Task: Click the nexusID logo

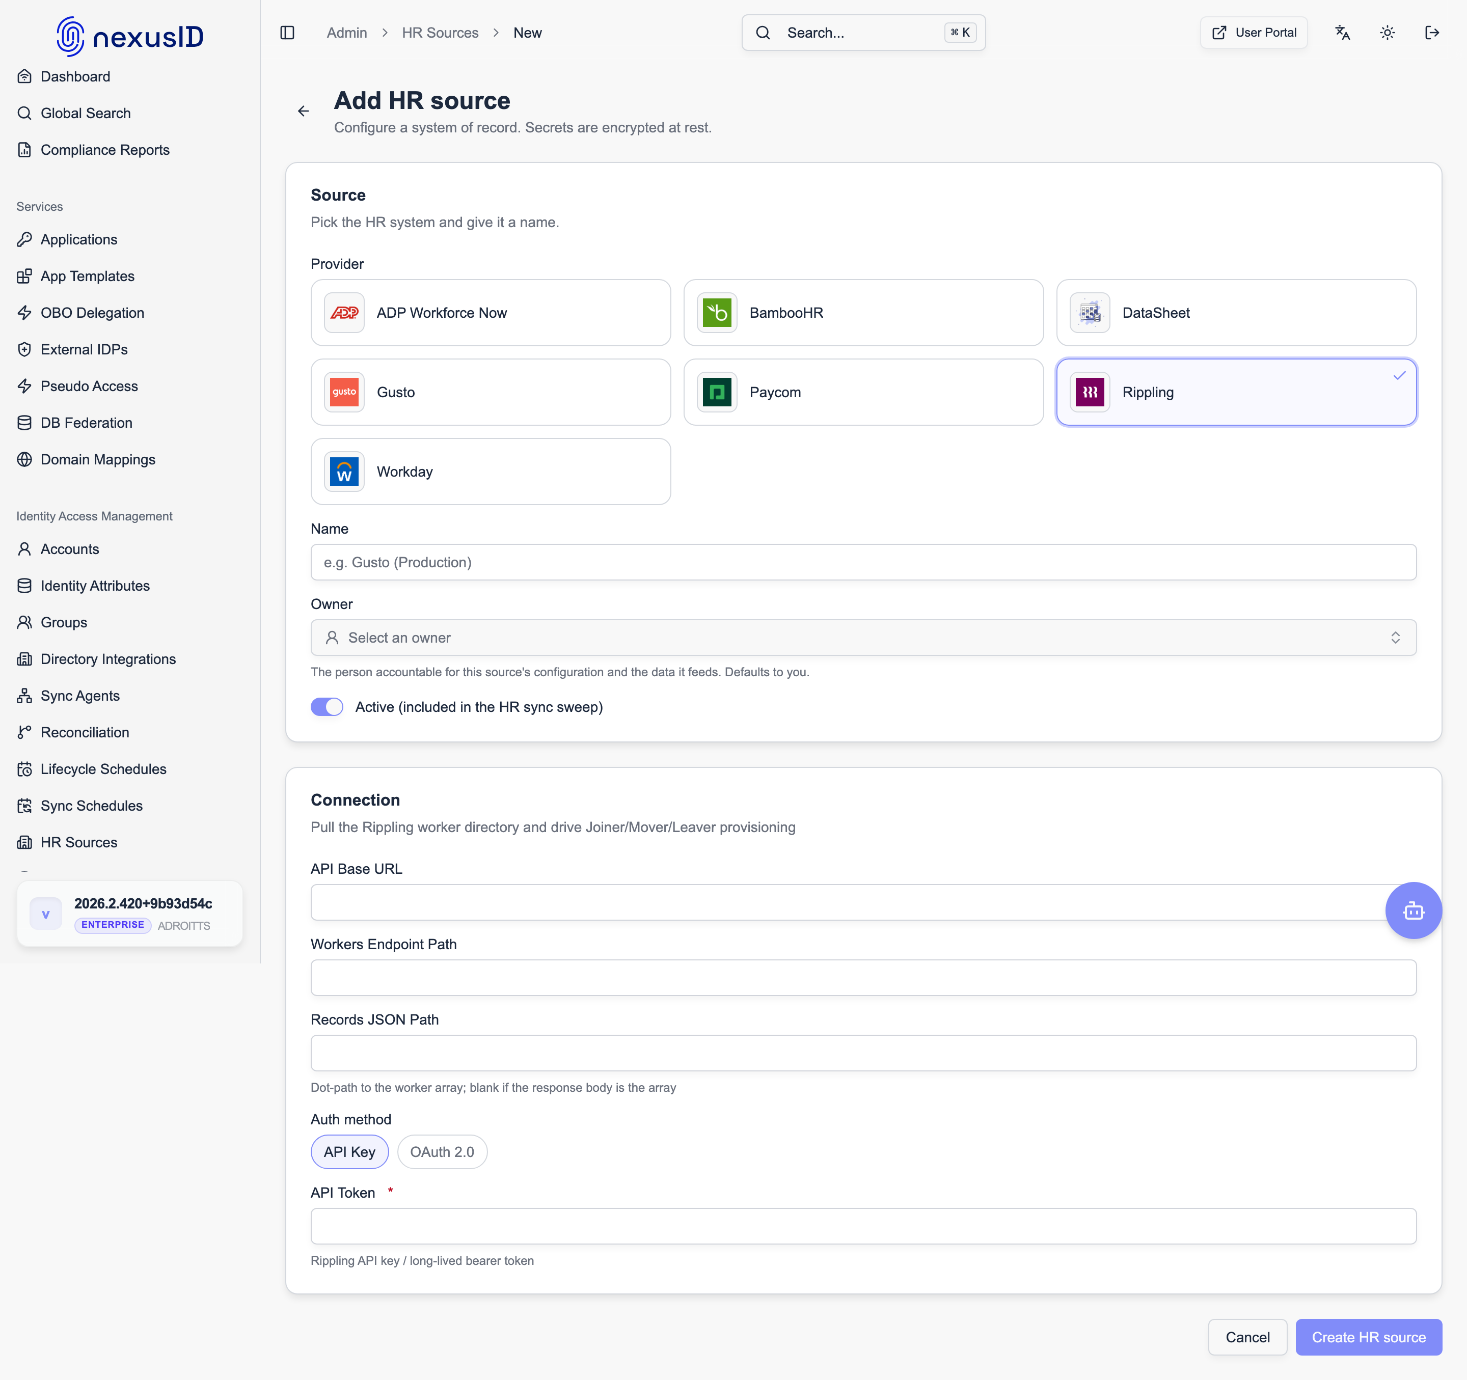Action: (130, 36)
